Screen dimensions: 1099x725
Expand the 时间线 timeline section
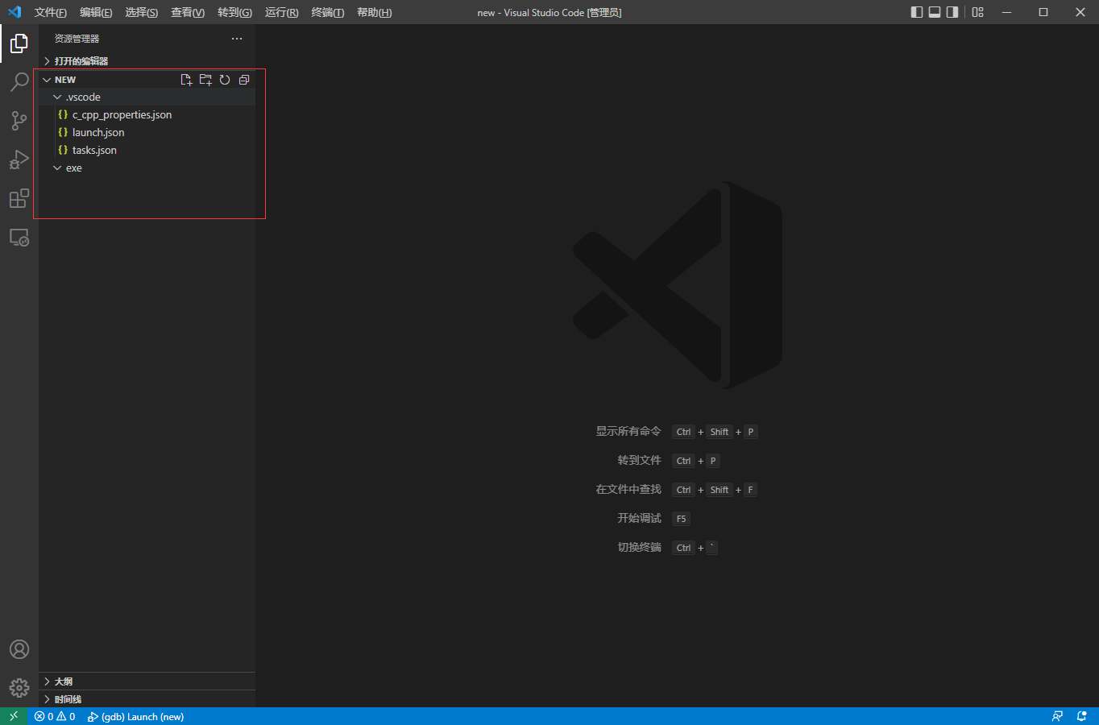coord(147,699)
